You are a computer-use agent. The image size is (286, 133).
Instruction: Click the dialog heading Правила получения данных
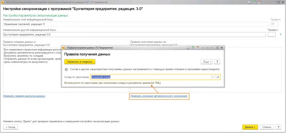click(x=87, y=54)
